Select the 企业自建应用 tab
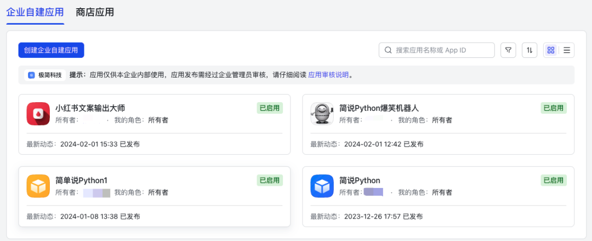 35,13
